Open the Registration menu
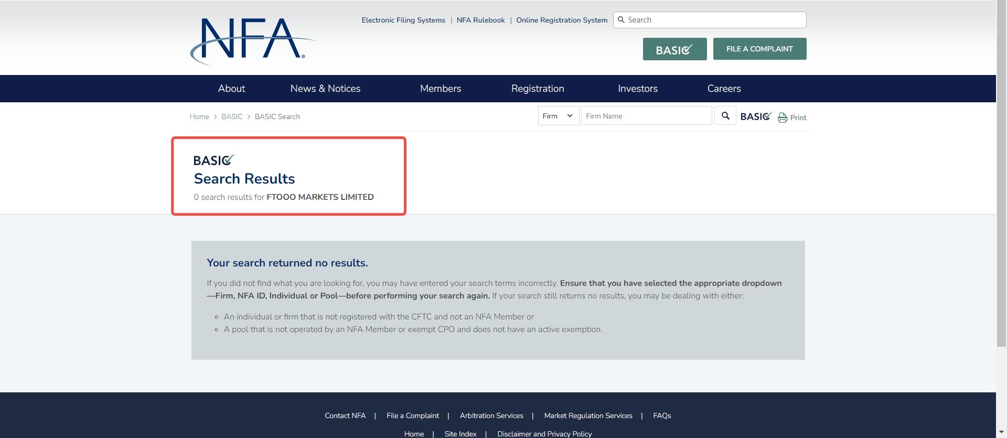 [538, 89]
